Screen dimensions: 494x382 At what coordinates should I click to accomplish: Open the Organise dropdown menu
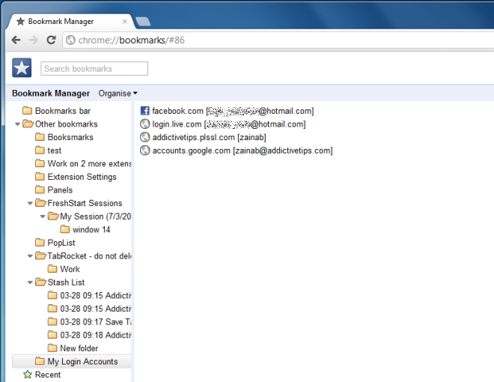click(118, 94)
